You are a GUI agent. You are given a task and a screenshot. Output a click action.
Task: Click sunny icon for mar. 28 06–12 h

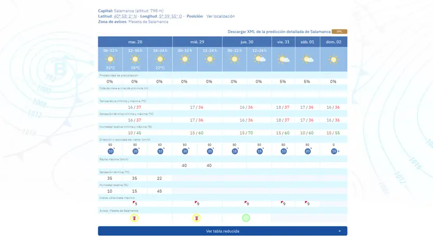110,59
